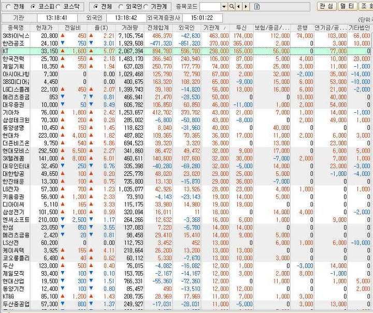Click the 외국계증권사 label

164,18
